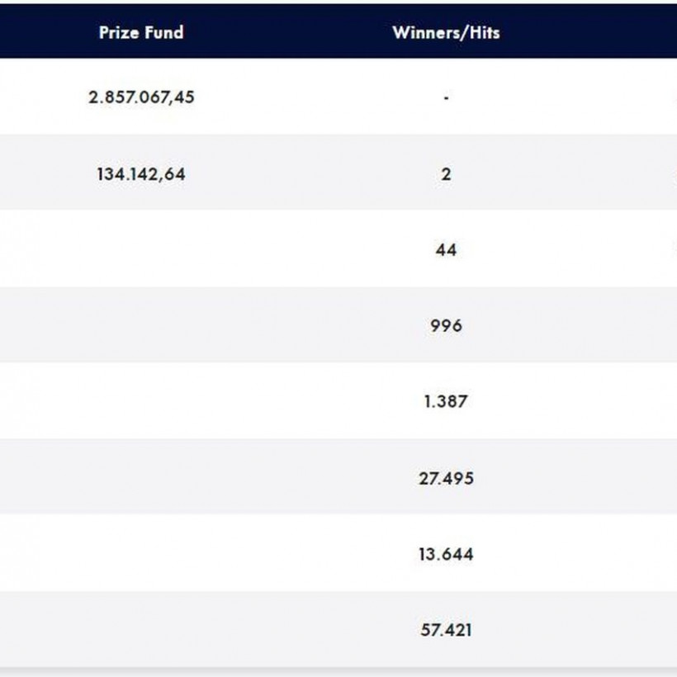Click empty Prize Fund cell in 13.644 row
The width and height of the screenshot is (677, 677).
tap(141, 554)
